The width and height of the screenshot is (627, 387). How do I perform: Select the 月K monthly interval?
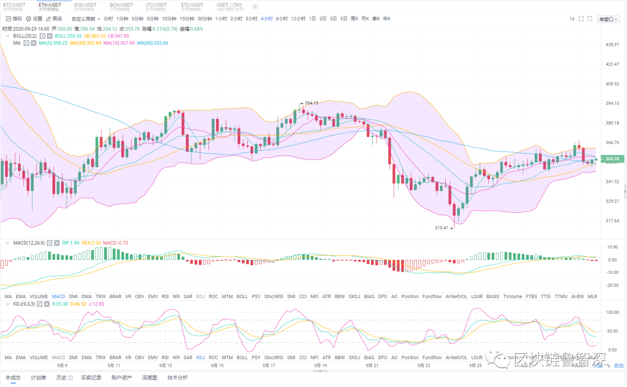click(x=365, y=19)
